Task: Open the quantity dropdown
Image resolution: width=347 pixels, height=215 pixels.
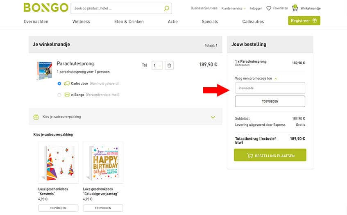Action: tap(157, 65)
